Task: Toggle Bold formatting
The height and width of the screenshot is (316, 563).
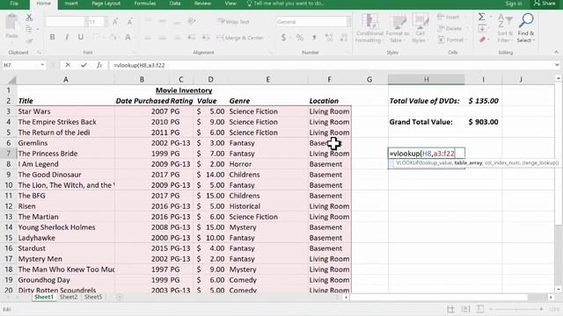Action: [53, 37]
